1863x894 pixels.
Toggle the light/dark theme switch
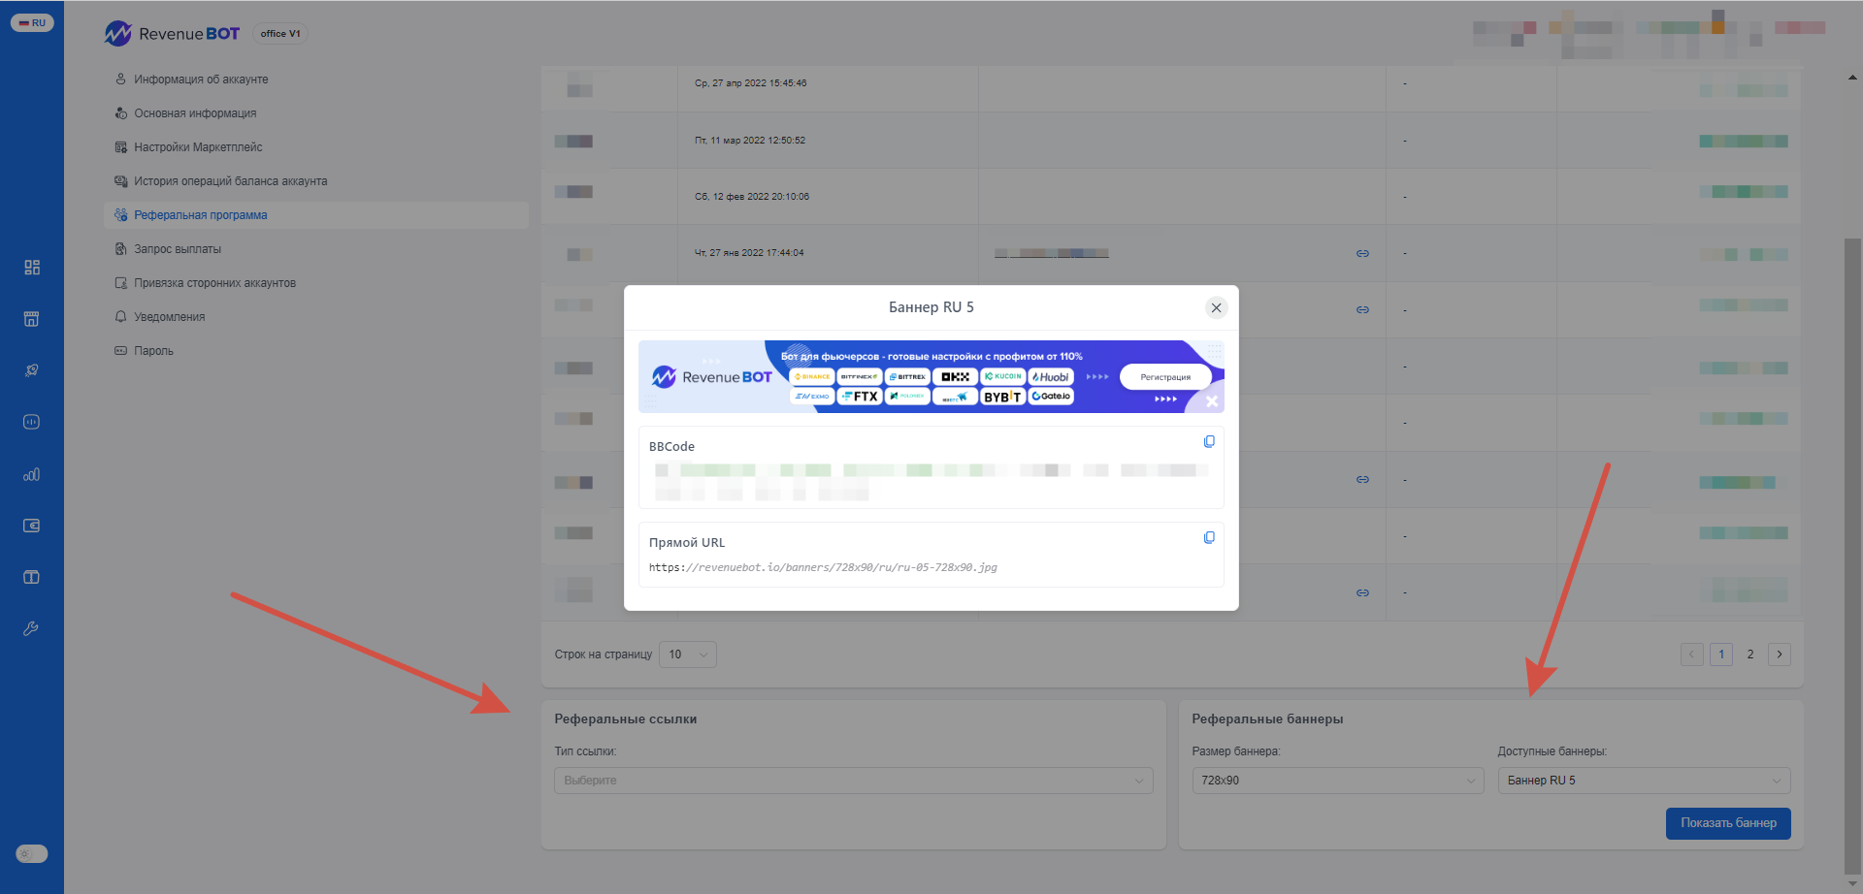[x=32, y=854]
